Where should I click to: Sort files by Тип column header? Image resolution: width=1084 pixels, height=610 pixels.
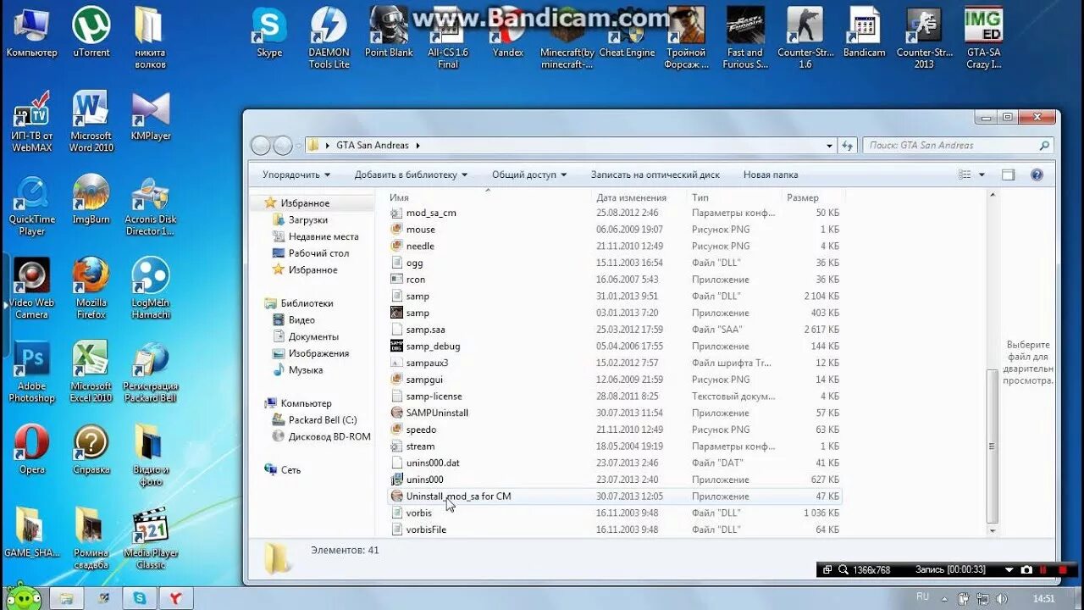click(735, 197)
